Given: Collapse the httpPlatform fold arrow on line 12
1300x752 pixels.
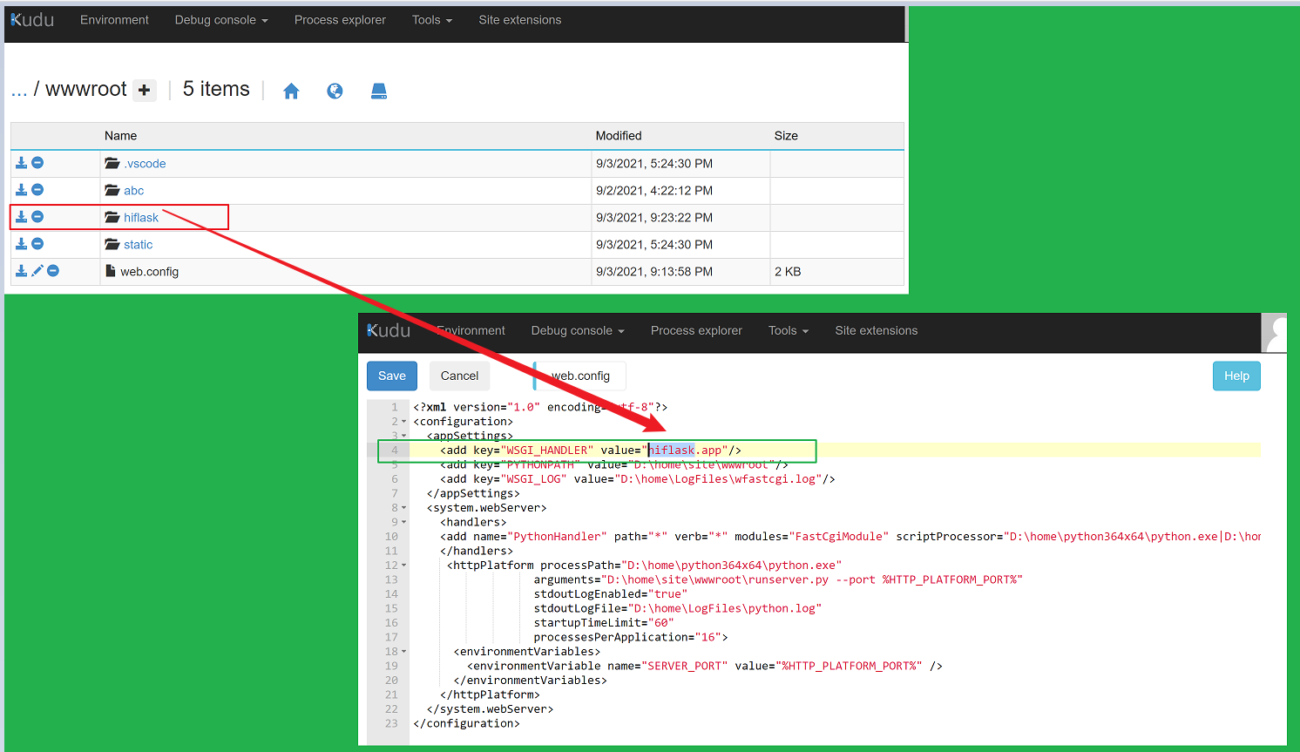Looking at the screenshot, I should [x=403, y=566].
